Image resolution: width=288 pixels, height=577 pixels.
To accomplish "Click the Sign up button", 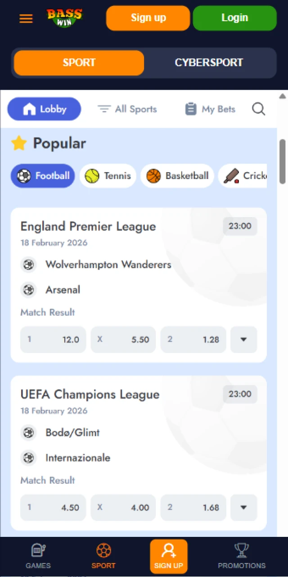I will [148, 18].
